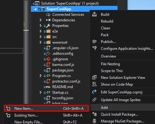
Task: Expand the Properties node
Action: [x=41, y=26]
